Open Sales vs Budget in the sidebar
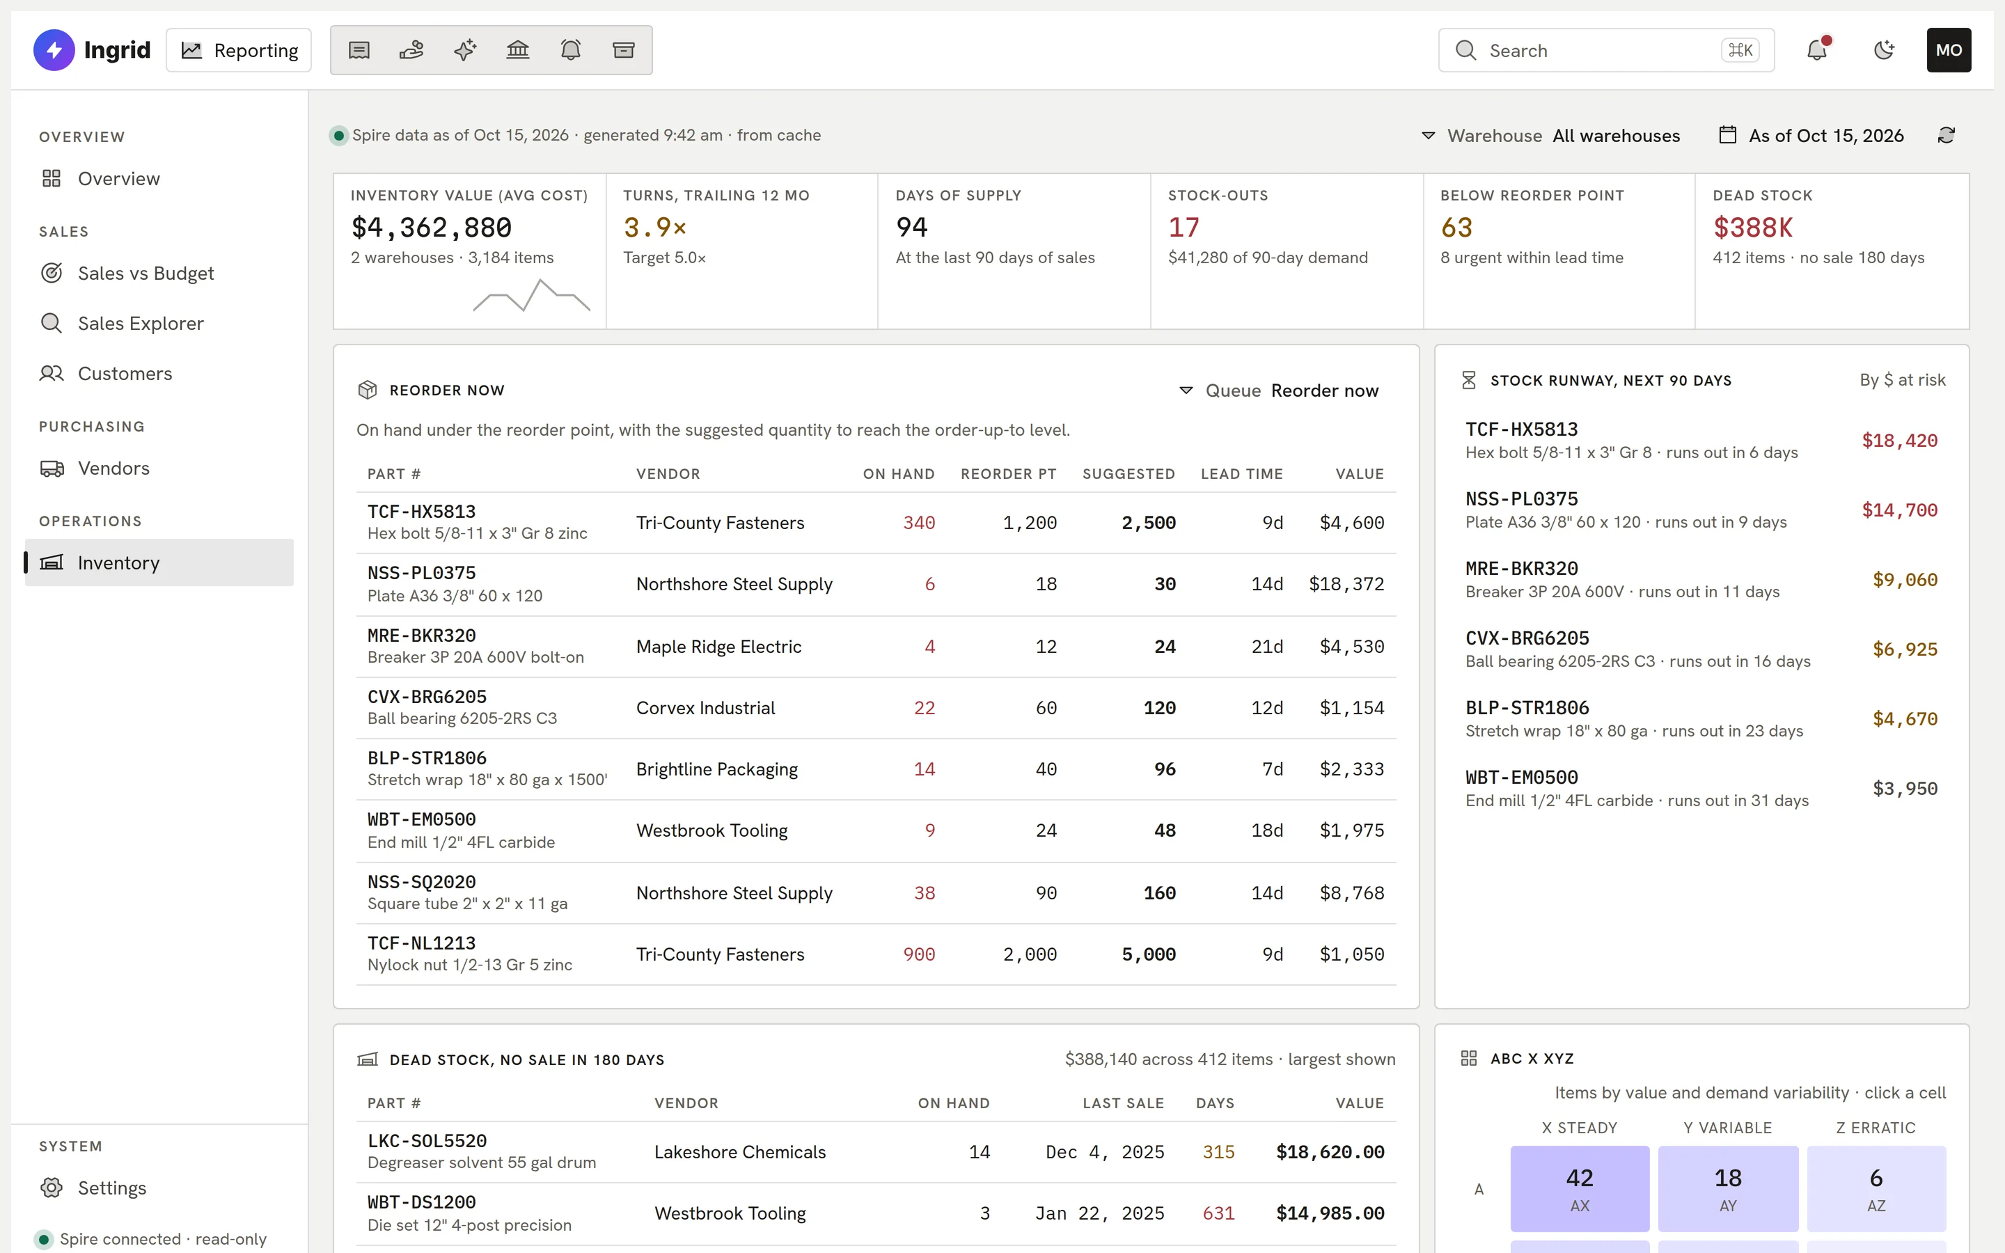The image size is (2005, 1253). click(159, 274)
